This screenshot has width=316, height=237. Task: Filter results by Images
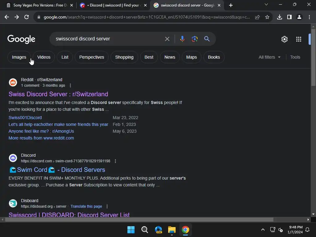pyautogui.click(x=19, y=57)
